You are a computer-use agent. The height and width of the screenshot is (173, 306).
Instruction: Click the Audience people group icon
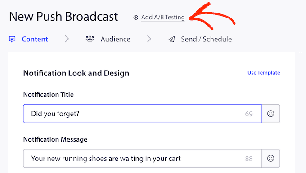pyautogui.click(x=90, y=39)
